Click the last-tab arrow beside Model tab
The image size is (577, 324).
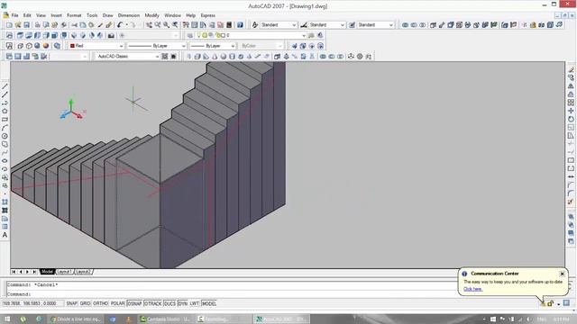tap(34, 272)
